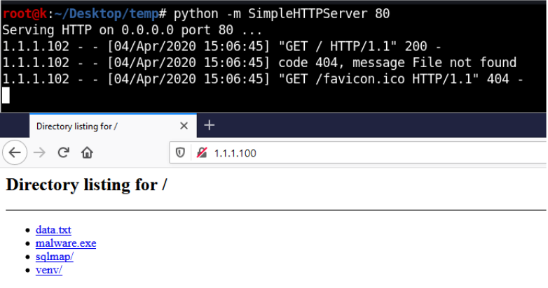Click the tracking protection shield icon

pyautogui.click(x=180, y=152)
